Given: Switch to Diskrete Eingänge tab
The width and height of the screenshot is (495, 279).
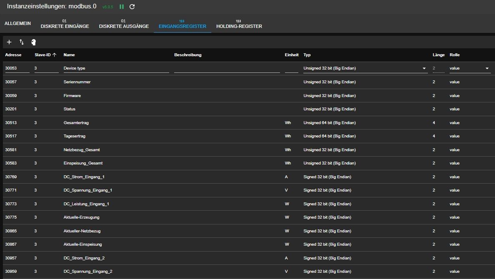Looking at the screenshot, I should point(65,24).
